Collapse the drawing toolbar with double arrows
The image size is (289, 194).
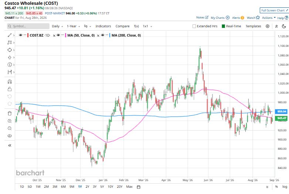[10, 145]
